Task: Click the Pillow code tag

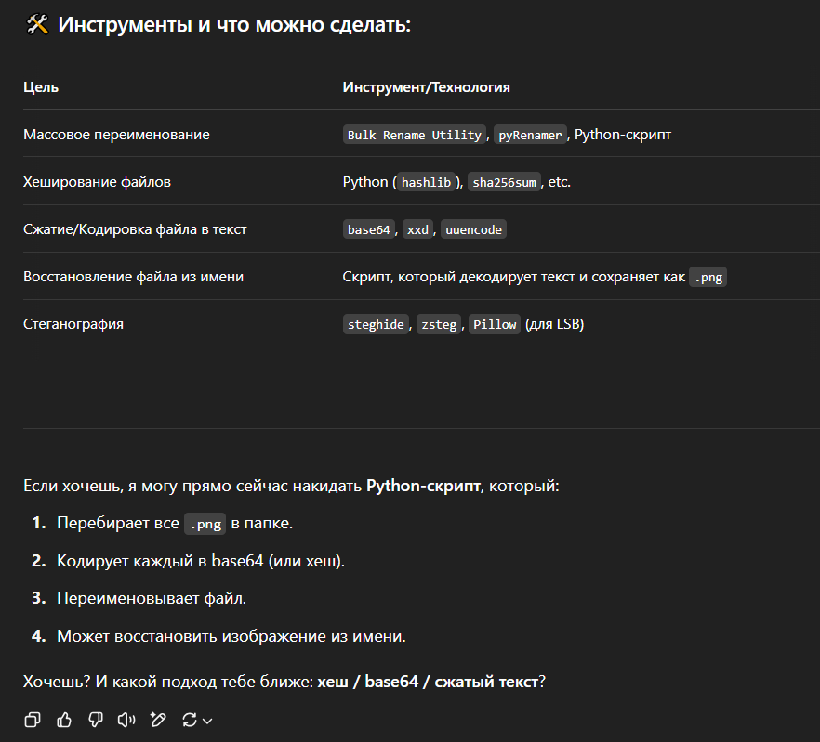Action: pyautogui.click(x=495, y=324)
